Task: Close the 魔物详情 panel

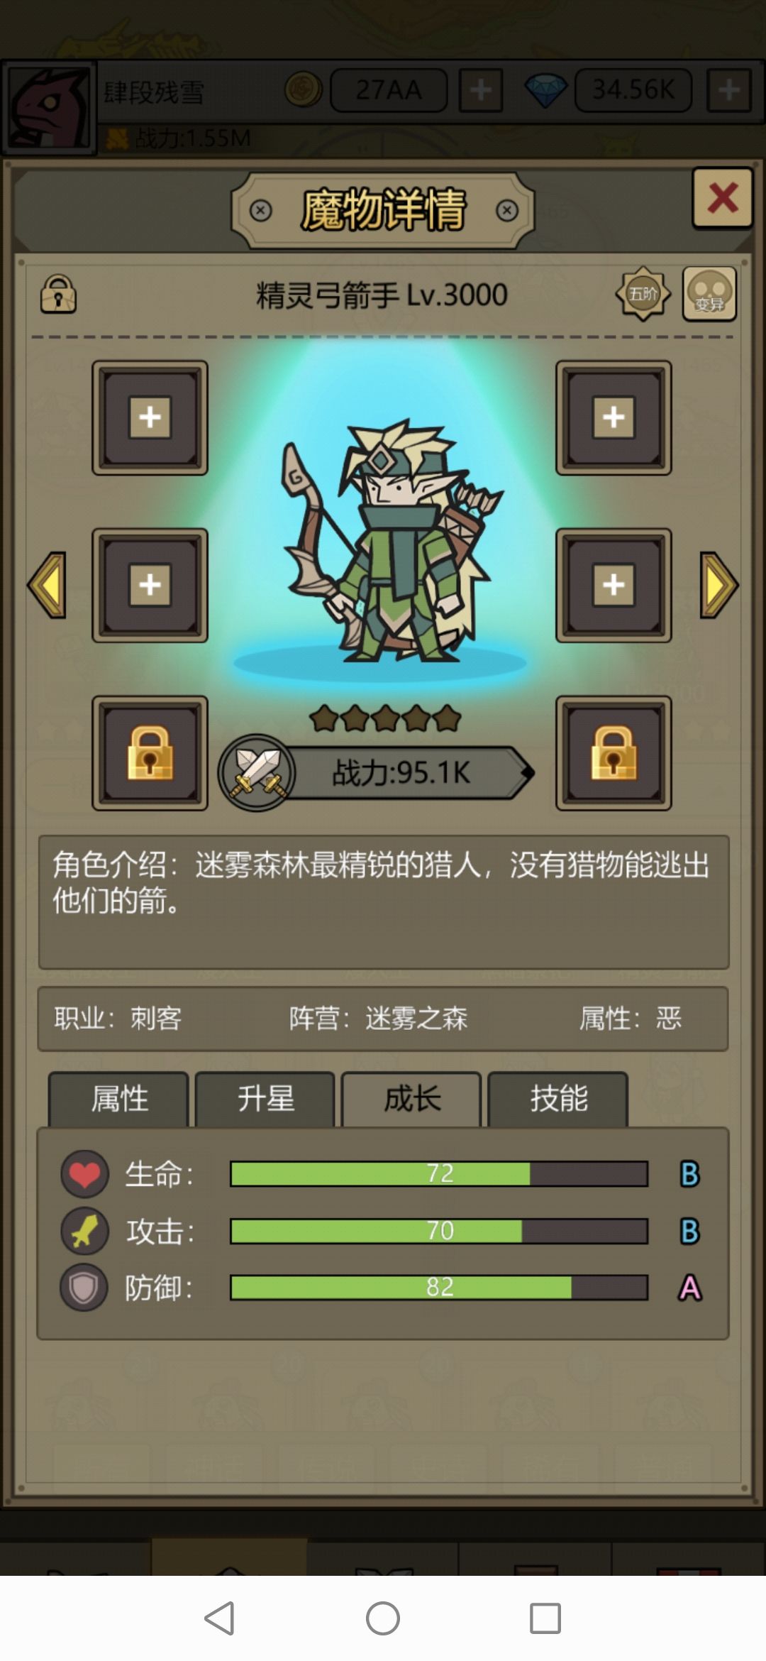Action: point(722,198)
